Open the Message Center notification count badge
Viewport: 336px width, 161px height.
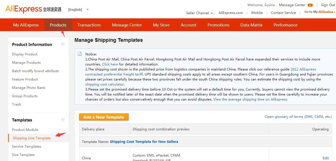tap(310, 5)
